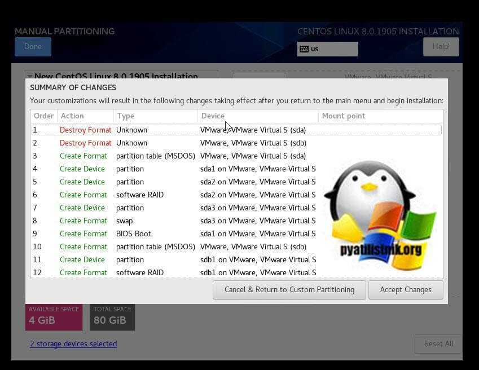Click the Available Space 4 GiB box
Viewport: 479px width, 370px height.
coord(54,317)
